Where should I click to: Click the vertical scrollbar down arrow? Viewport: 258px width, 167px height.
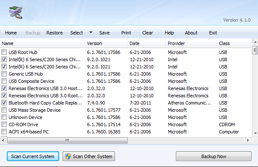(x=255, y=133)
